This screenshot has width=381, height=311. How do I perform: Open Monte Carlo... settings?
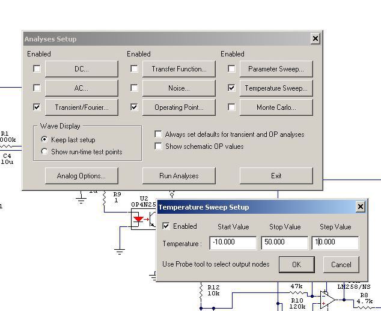pyautogui.click(x=276, y=107)
